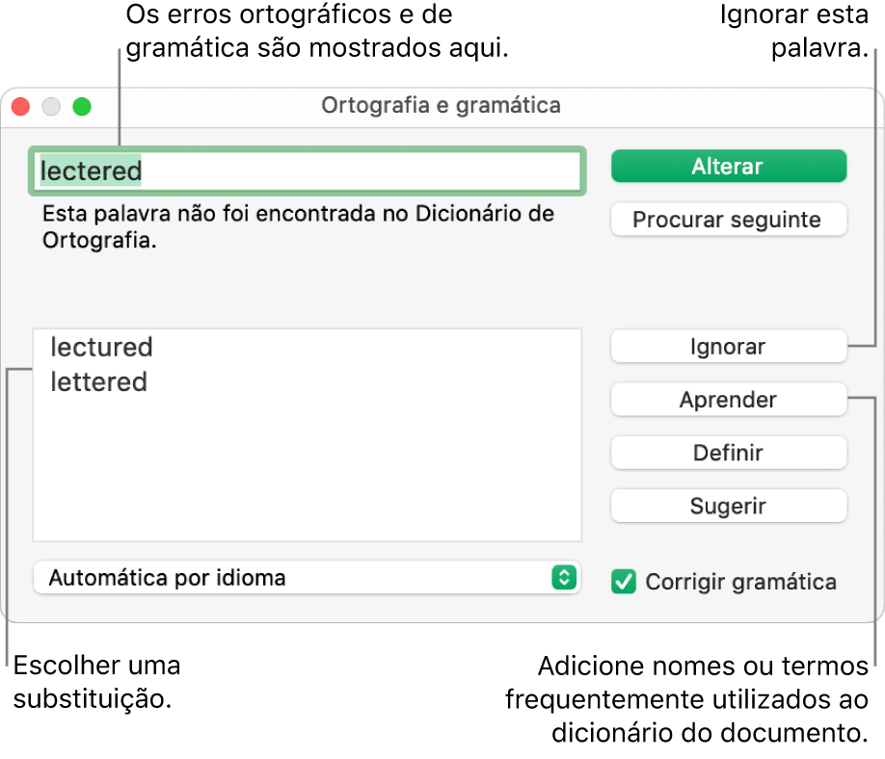Click Procurar seguinte to find next error
The width and height of the screenshot is (885, 759).
tap(728, 219)
